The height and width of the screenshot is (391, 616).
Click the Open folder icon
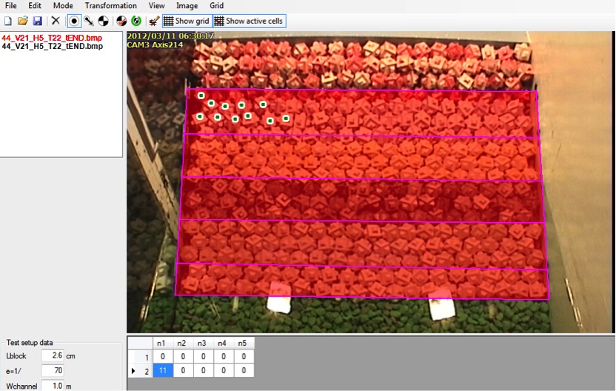[x=22, y=21]
